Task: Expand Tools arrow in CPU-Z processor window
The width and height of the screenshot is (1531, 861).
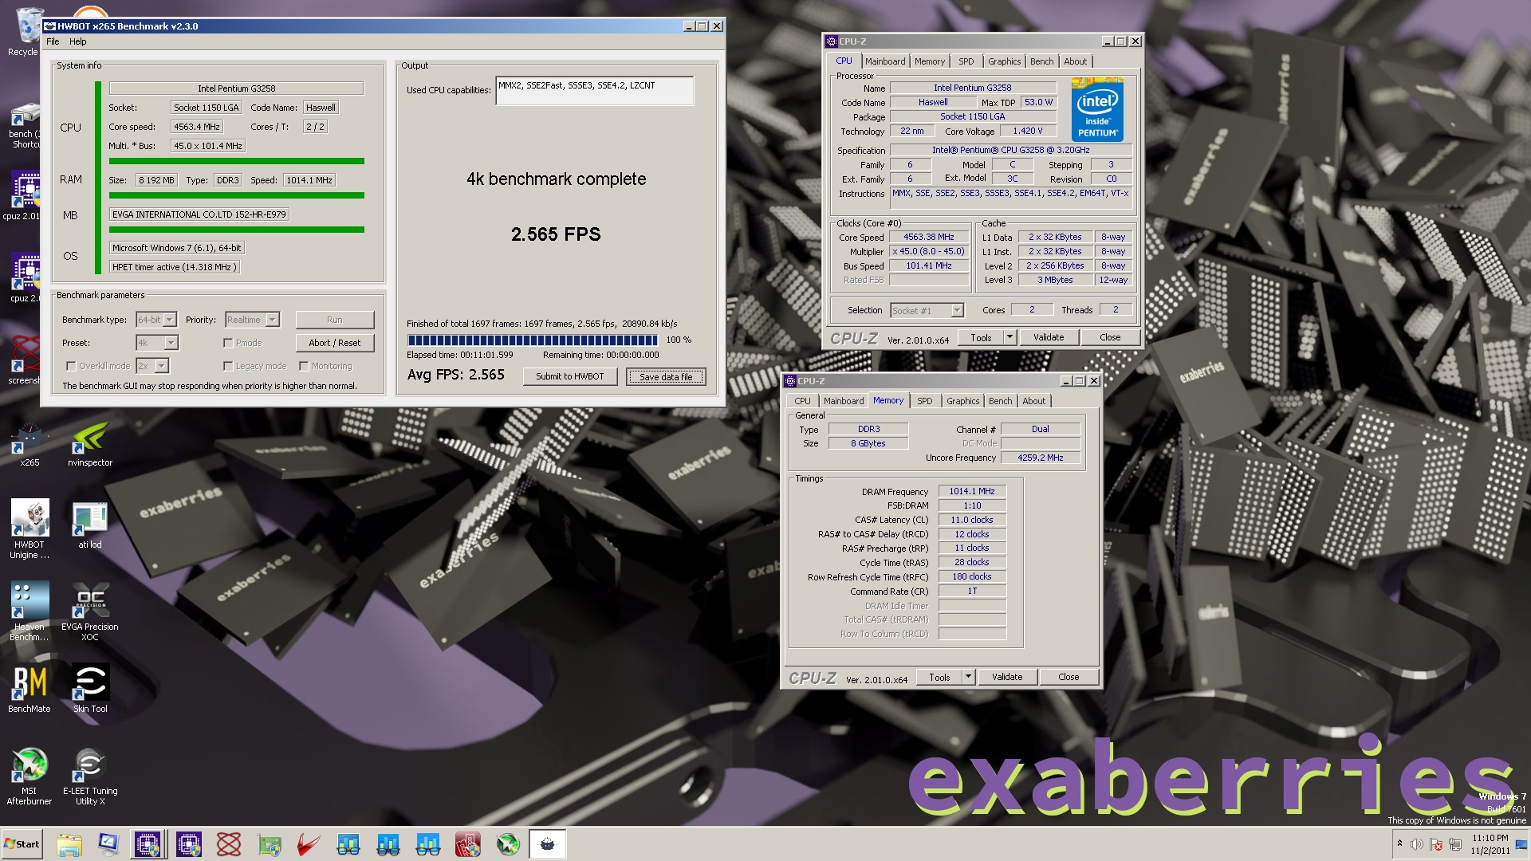Action: point(1010,337)
